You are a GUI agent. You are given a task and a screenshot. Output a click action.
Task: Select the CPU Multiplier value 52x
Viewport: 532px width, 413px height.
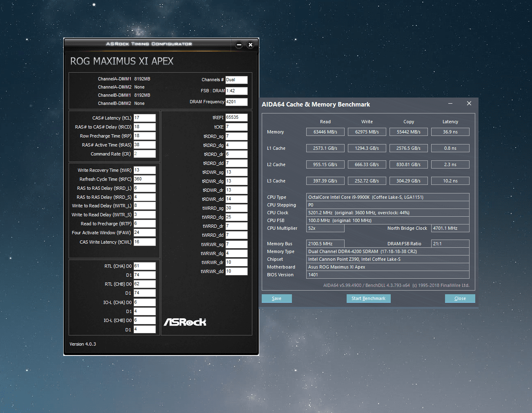(x=325, y=228)
